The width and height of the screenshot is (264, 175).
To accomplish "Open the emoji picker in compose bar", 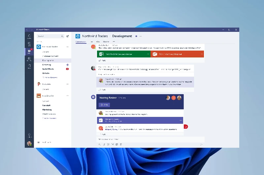I will coord(108,144).
